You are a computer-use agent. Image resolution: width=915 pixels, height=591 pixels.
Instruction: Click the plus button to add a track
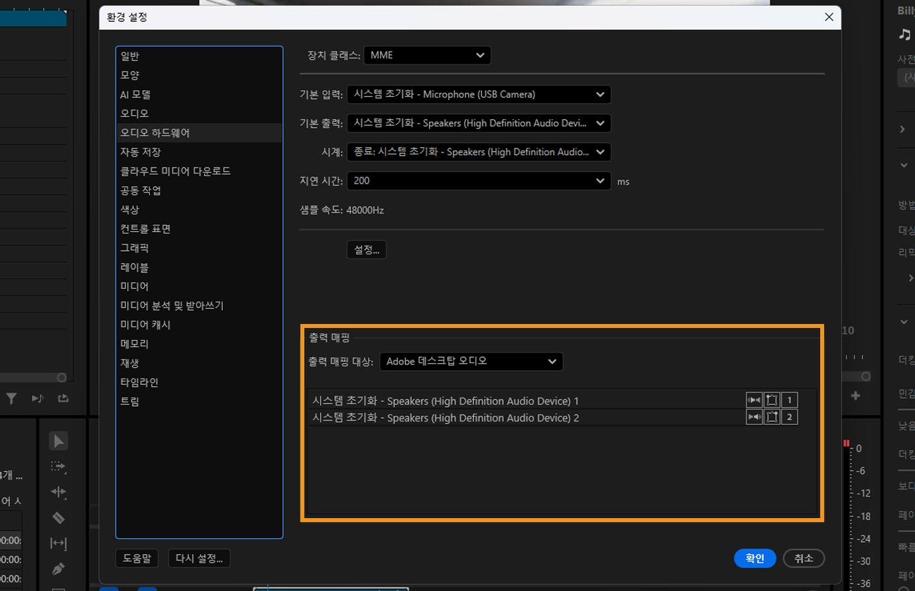click(855, 394)
